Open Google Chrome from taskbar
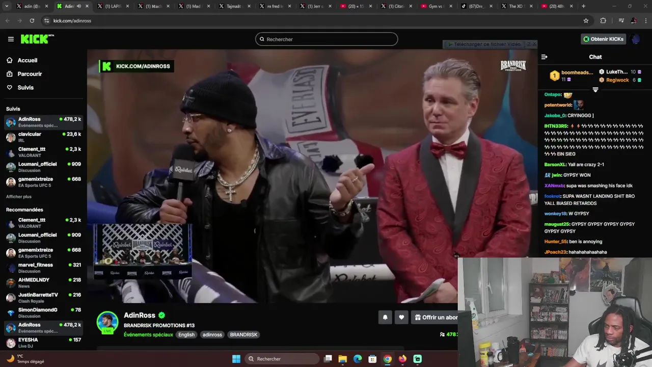 click(x=388, y=359)
